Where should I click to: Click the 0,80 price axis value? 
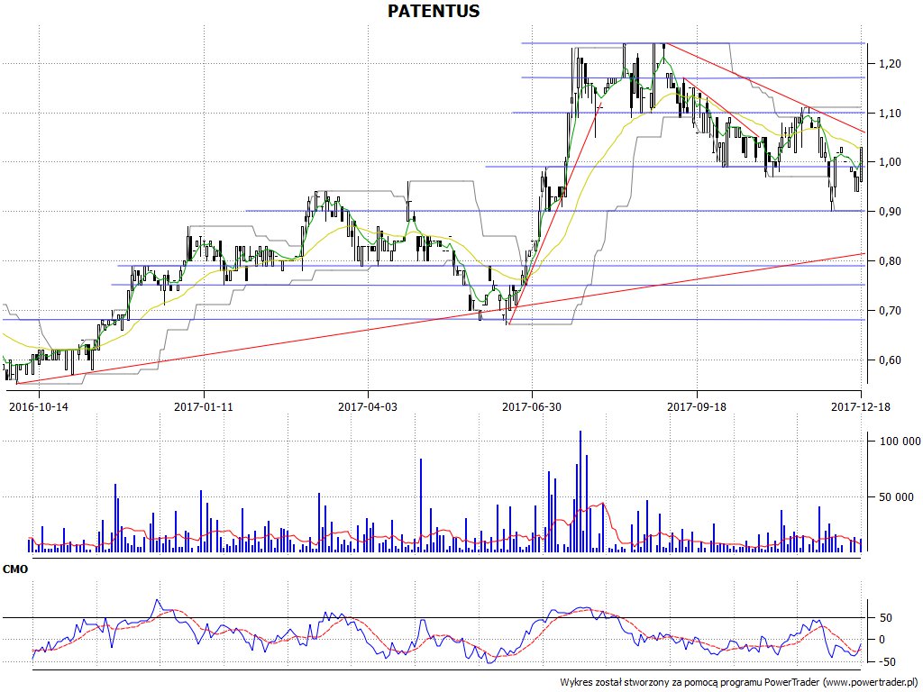point(890,261)
